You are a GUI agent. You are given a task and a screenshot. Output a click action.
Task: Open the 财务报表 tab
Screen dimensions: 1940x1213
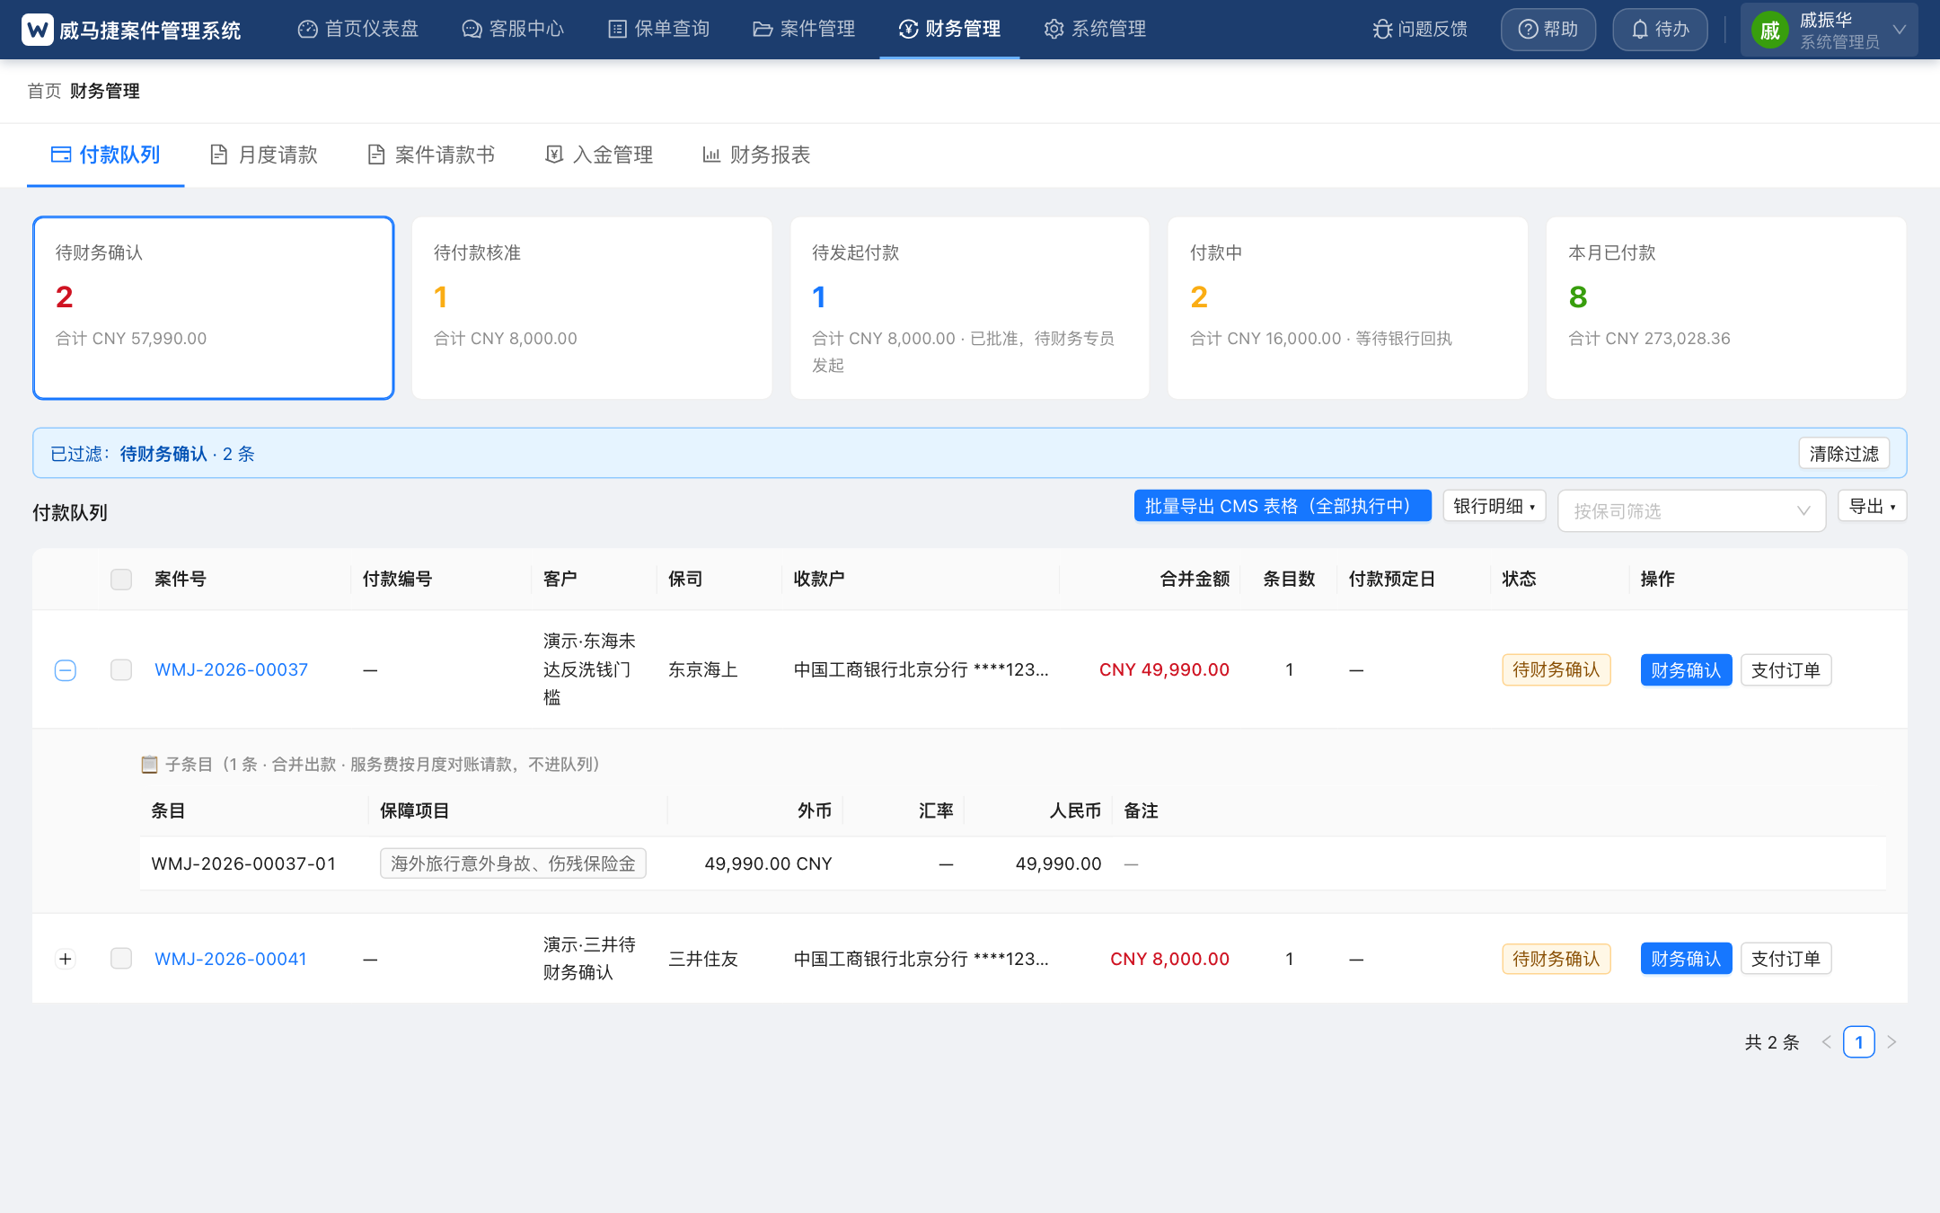[x=756, y=155]
